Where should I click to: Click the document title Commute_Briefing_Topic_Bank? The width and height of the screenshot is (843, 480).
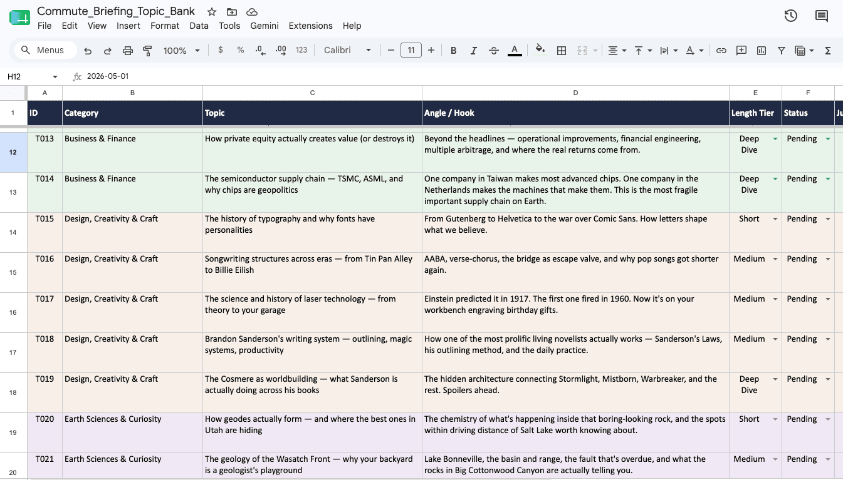(x=116, y=11)
